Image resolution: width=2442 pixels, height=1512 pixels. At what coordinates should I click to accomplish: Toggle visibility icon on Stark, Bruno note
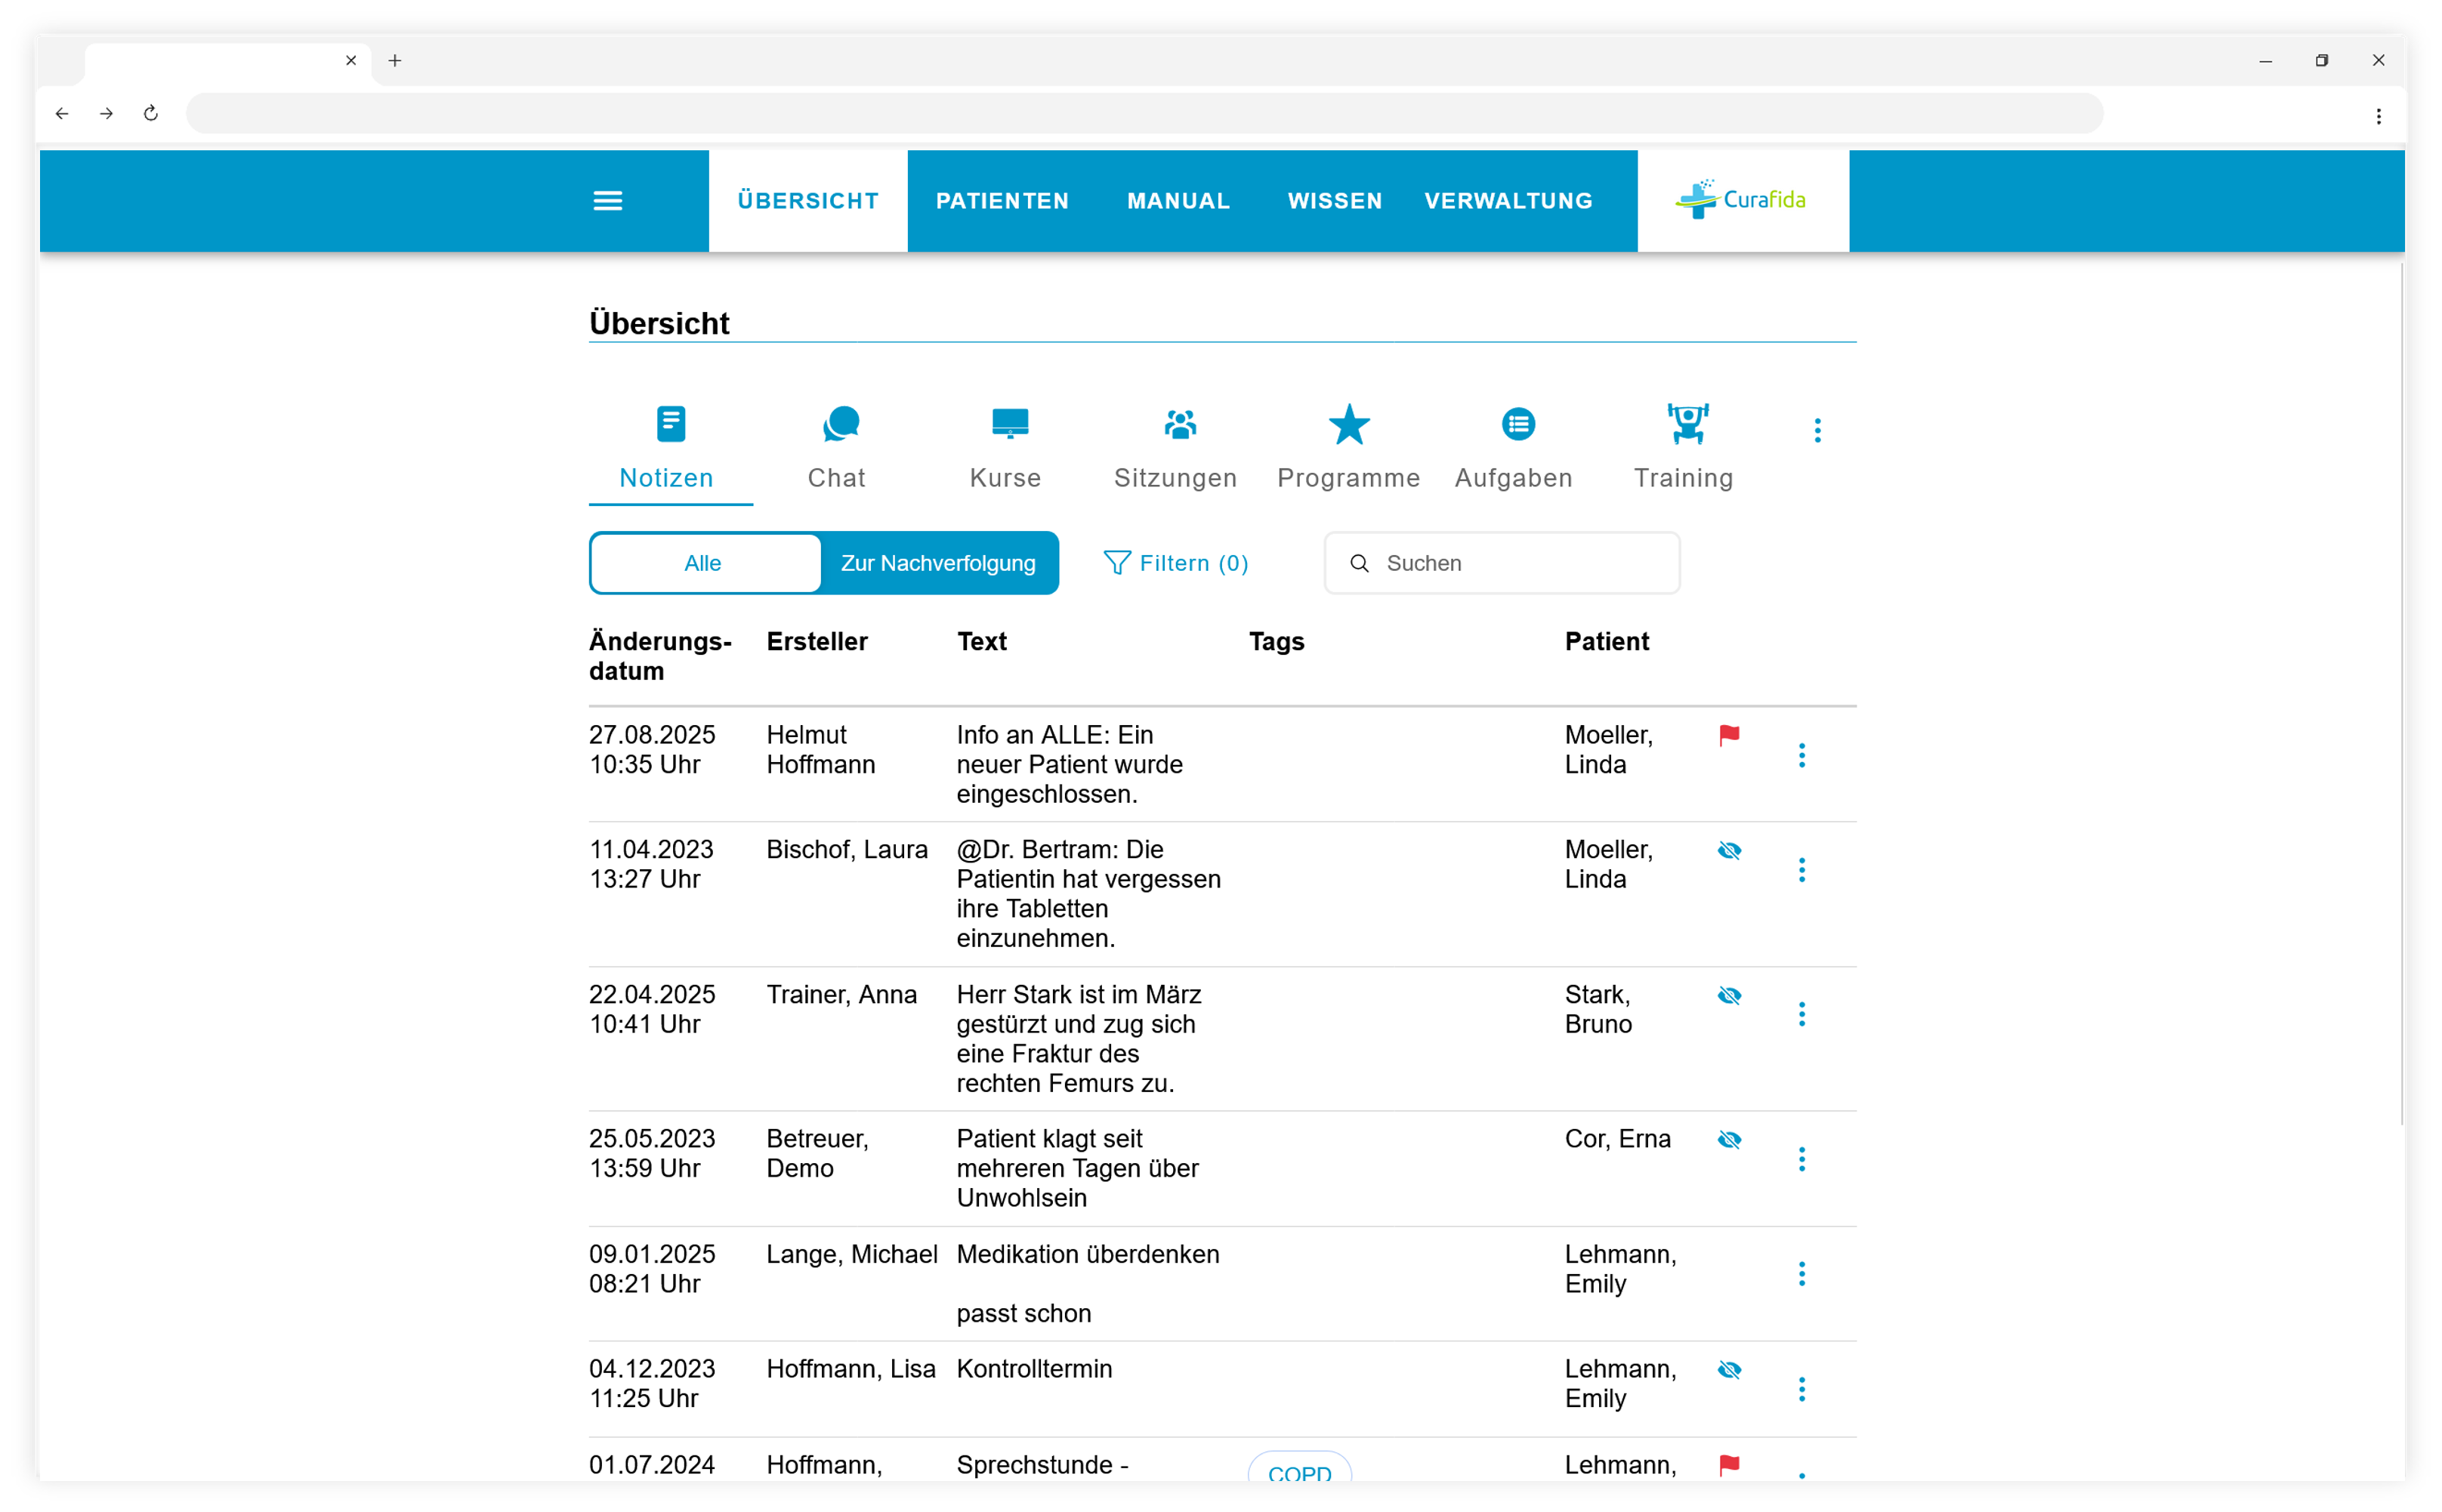[1729, 996]
